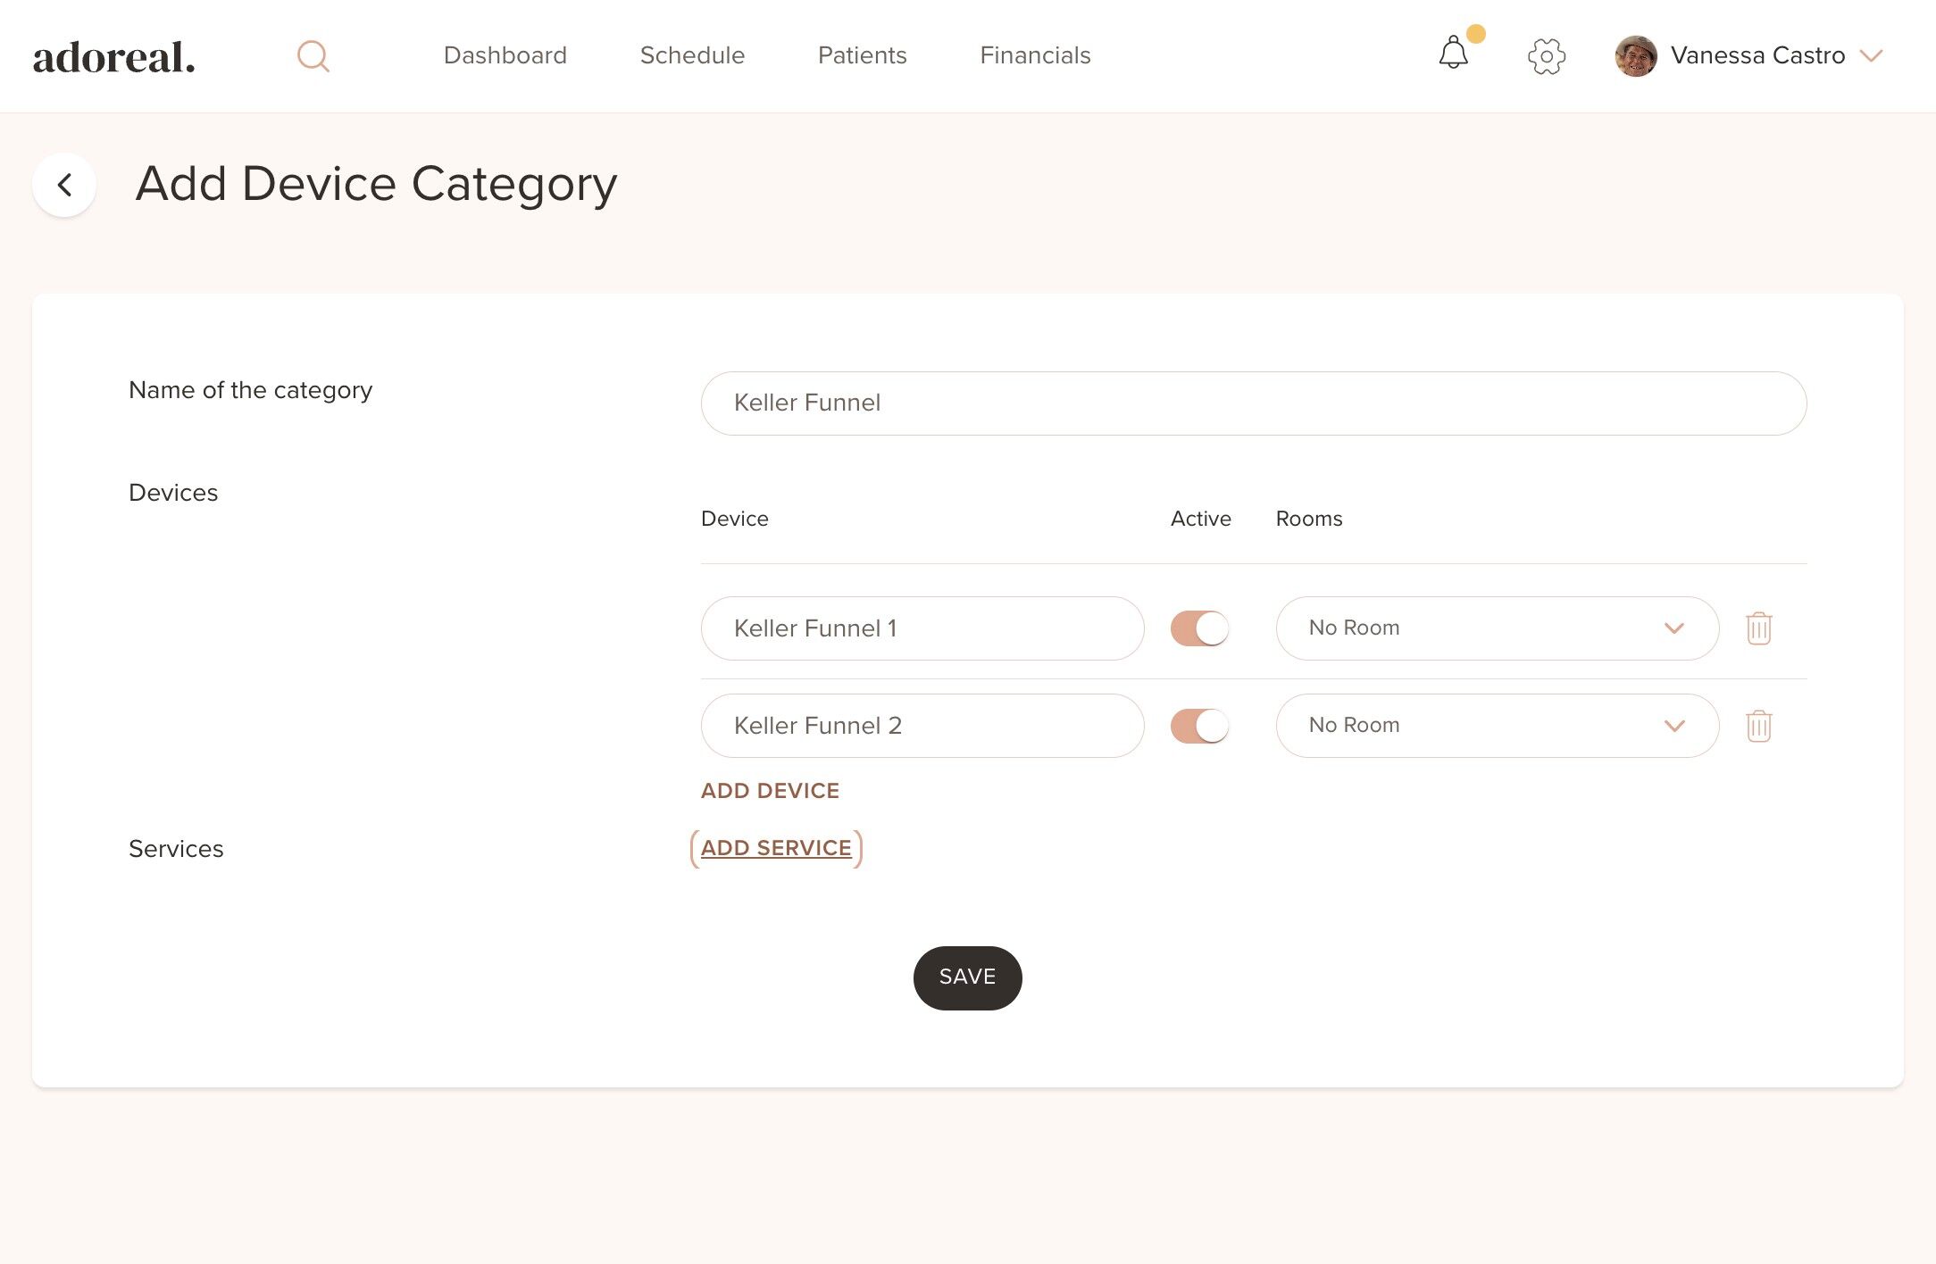1936x1264 pixels.
Task: Click the adoreal logo
Action: (113, 57)
